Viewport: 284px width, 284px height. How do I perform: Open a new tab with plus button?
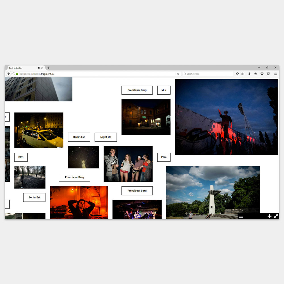coord(48,68)
